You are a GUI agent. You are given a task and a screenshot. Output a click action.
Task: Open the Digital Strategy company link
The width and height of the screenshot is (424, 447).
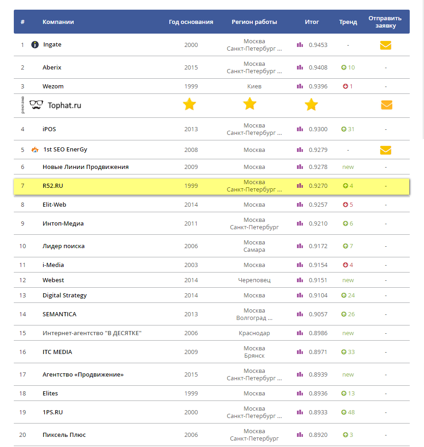[64, 296]
